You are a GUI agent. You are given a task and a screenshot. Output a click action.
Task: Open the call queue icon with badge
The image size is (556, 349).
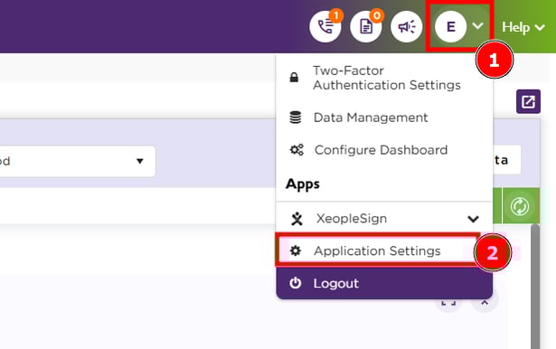click(325, 26)
